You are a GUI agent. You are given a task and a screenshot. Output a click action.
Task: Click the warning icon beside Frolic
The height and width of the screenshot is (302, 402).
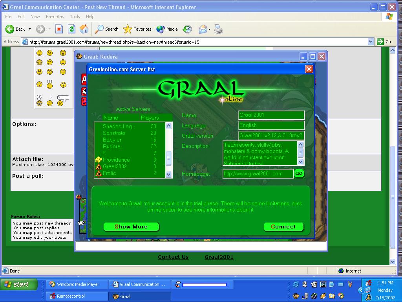tap(99, 173)
